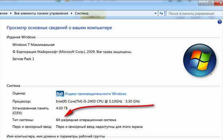Viewport: 223px width, 140px height.
Task: Click the 'Service Pack 1' text
Action: (x=23, y=59)
